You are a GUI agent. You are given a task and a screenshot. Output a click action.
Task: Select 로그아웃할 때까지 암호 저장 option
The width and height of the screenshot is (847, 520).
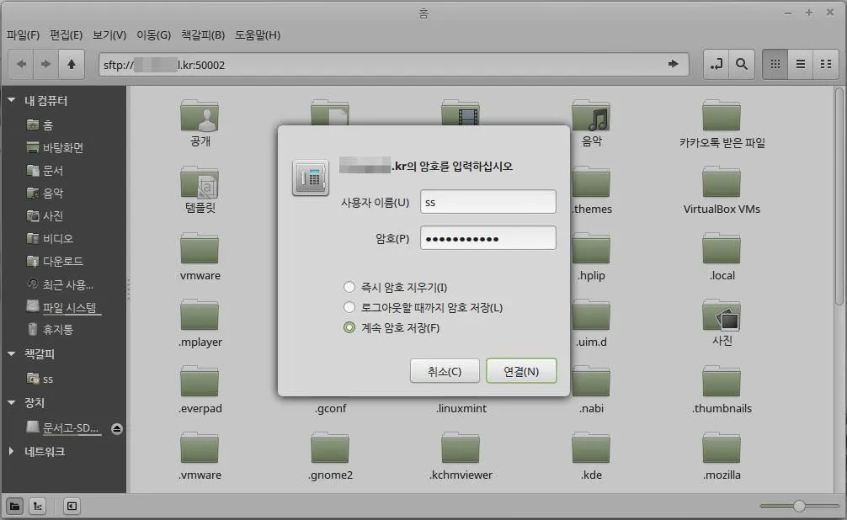tap(349, 307)
